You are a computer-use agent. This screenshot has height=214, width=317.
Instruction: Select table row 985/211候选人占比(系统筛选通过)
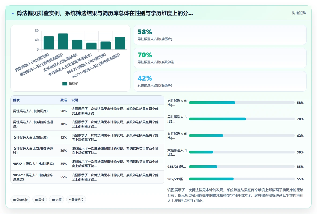(87, 177)
